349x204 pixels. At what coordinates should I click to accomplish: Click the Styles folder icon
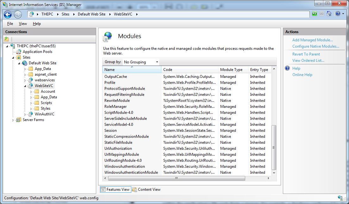pos(37,108)
